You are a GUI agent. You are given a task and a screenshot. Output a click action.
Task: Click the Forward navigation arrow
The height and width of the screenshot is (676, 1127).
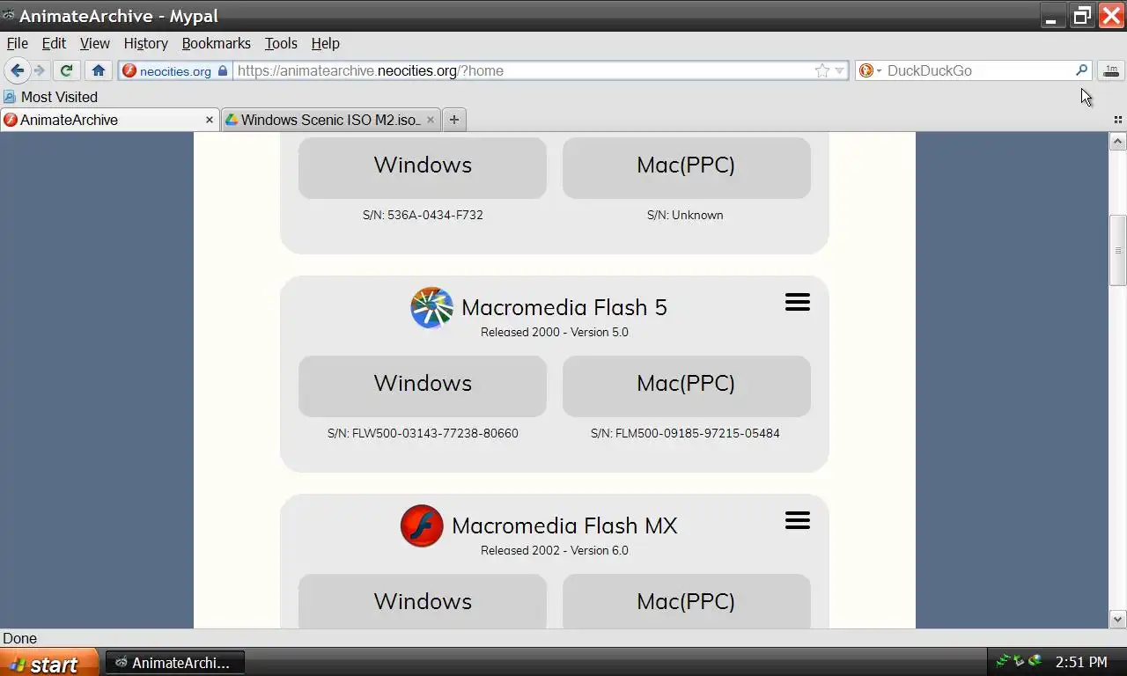click(39, 70)
